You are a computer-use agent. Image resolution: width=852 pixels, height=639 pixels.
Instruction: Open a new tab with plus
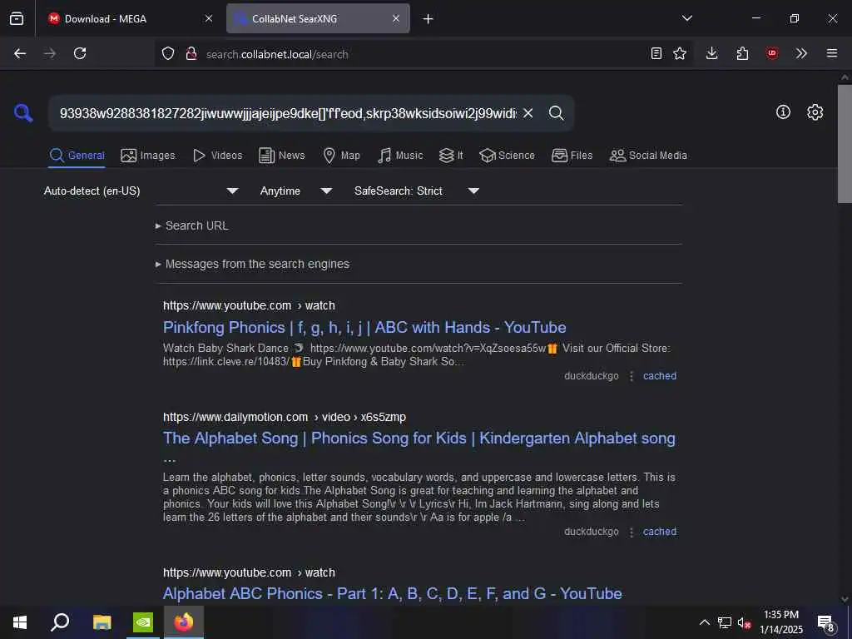[428, 19]
